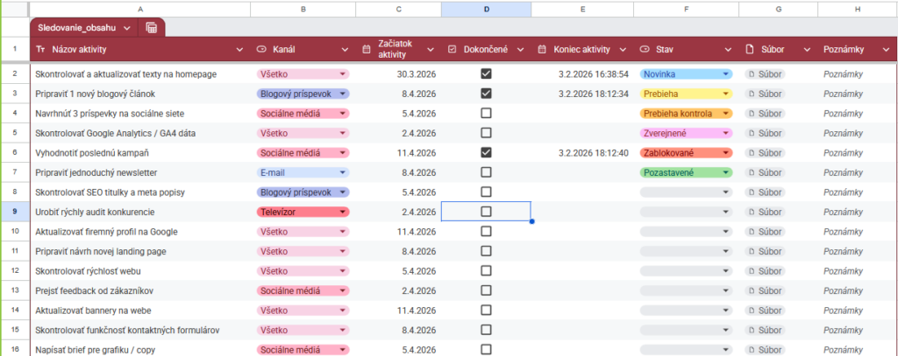This screenshot has height=356, width=898.
Task: Check Dokončené for jednoduchý newsletter task
Action: click(486, 172)
